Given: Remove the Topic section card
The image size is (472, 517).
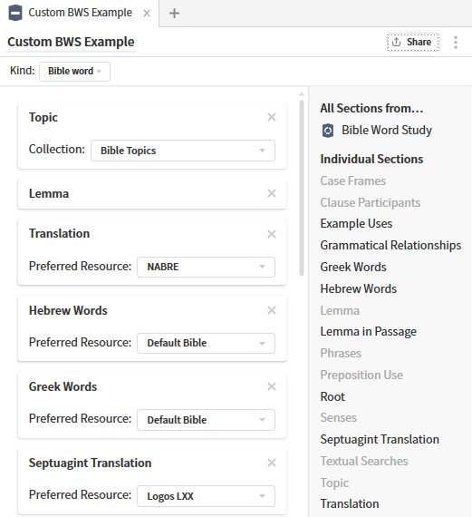Looking at the screenshot, I should pos(272,117).
